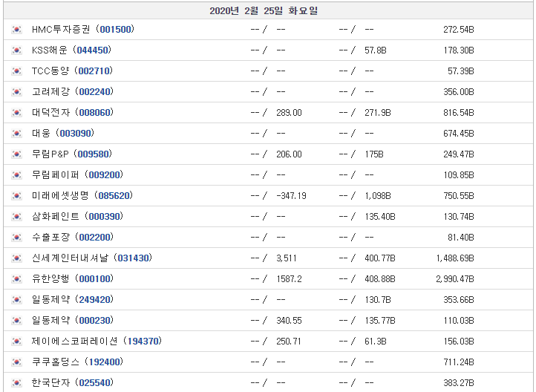This screenshot has height=392, width=536.
Task: Select 삼화페인트 revenue value 135.40B
Action: pyautogui.click(x=380, y=217)
